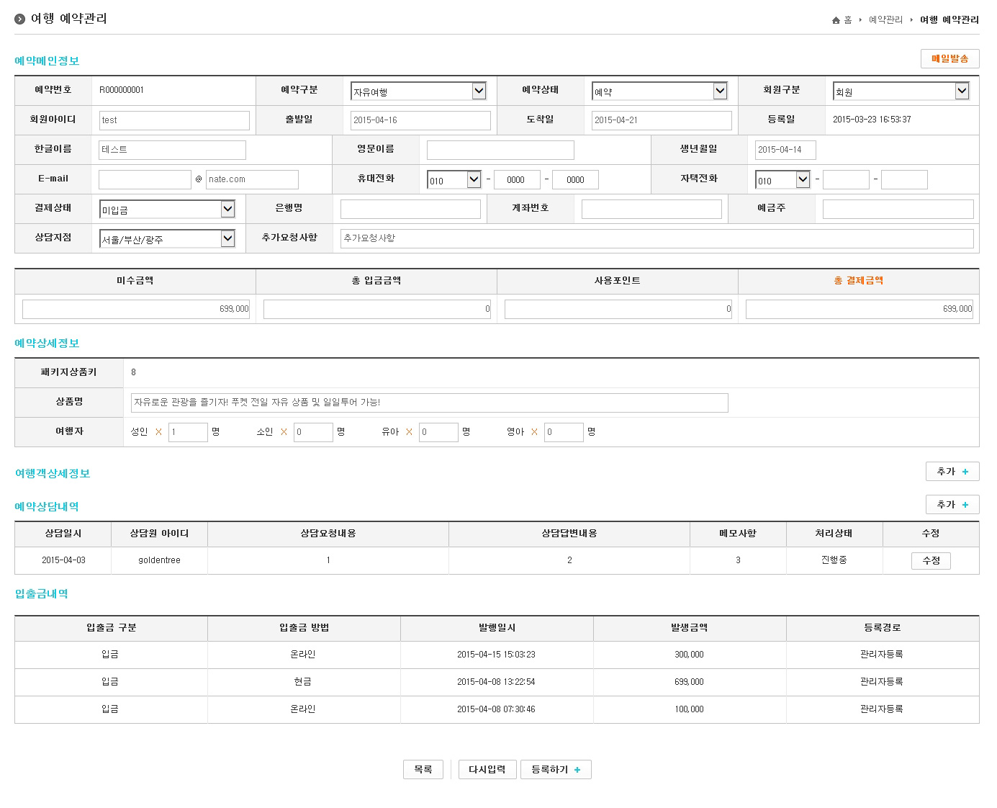The height and width of the screenshot is (808, 997).
Task: Expand the 예약상태 dropdown
Action: tap(659, 91)
